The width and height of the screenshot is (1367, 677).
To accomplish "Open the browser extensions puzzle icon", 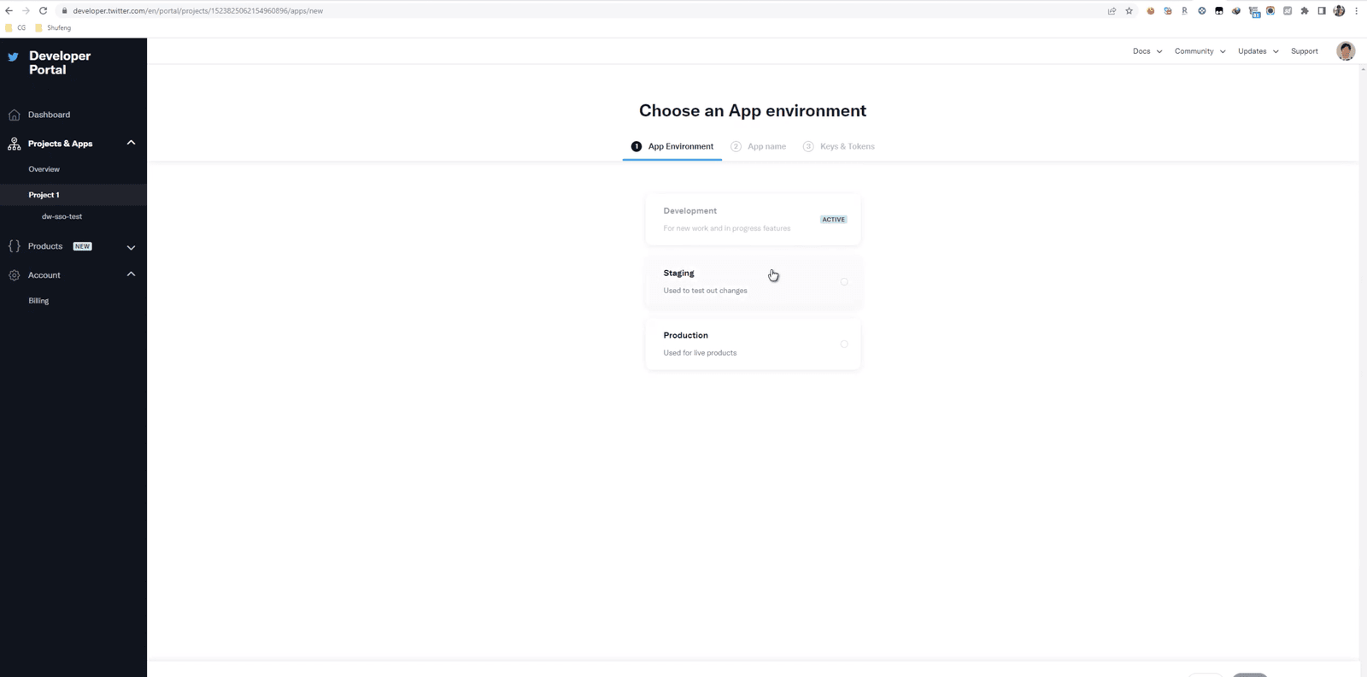I will (x=1305, y=11).
